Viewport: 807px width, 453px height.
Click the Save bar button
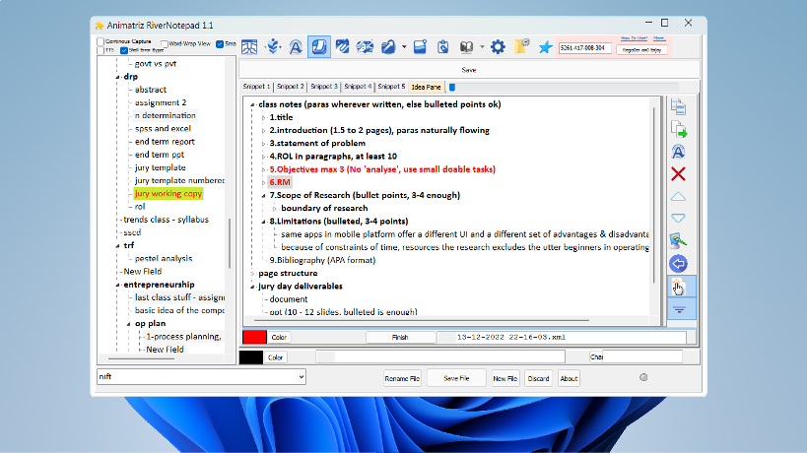click(x=469, y=70)
